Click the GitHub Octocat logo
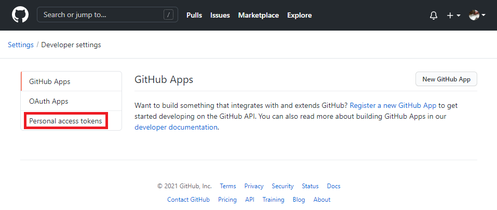Screen dimensions: 497x210 coord(20,15)
